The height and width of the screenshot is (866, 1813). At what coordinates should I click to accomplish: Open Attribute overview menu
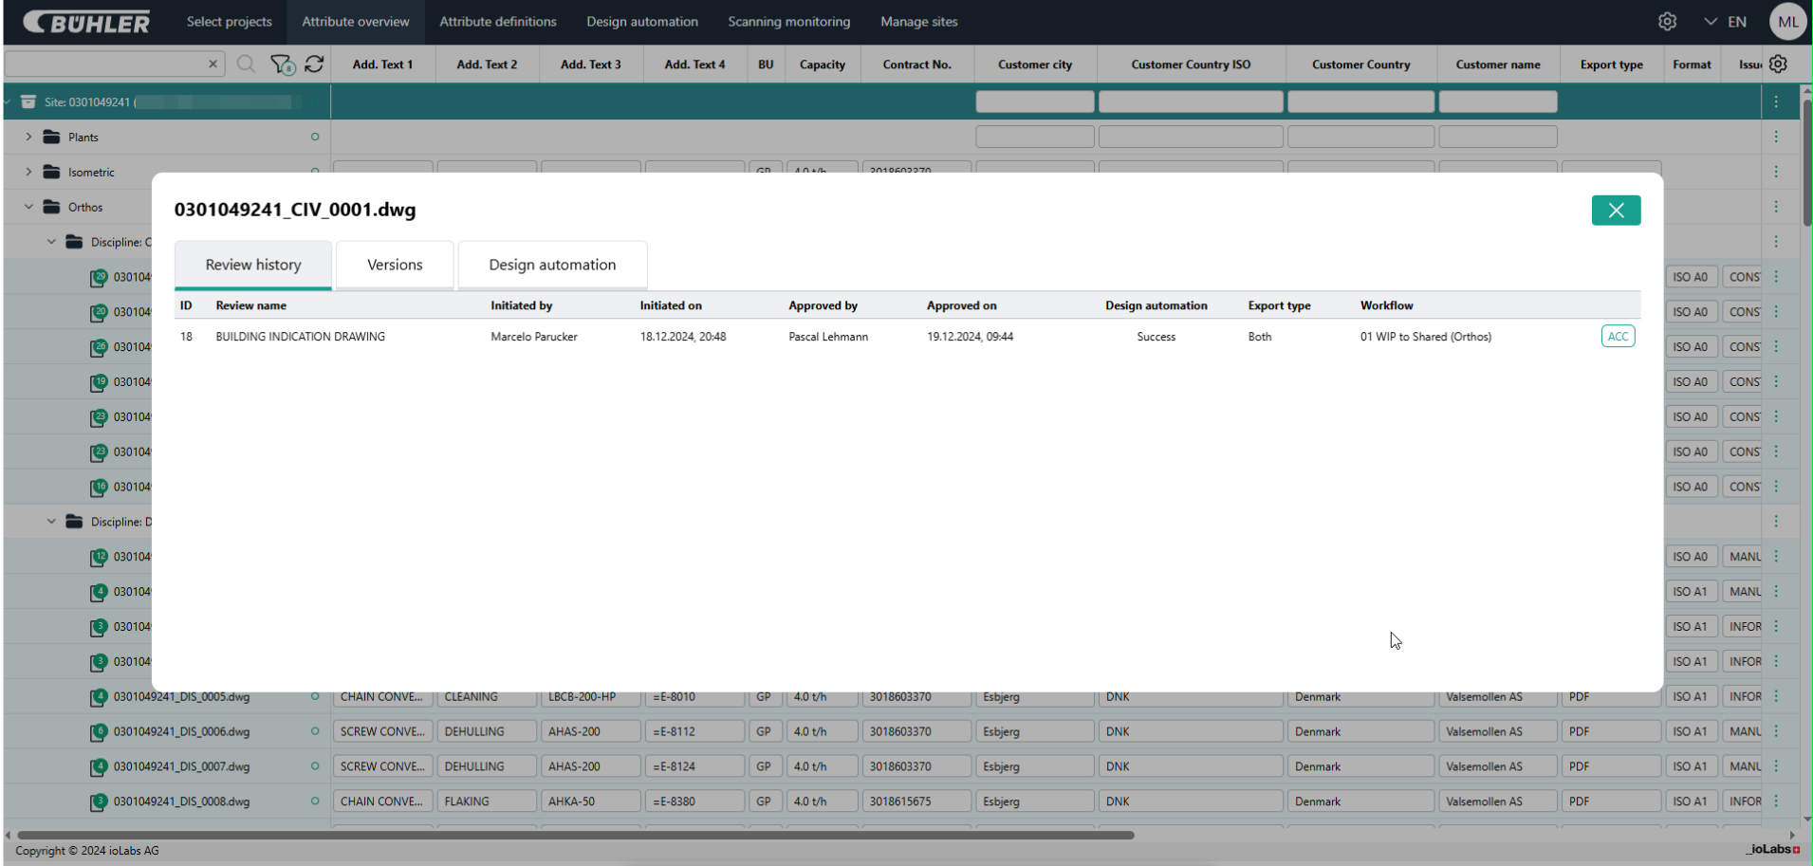tap(356, 22)
